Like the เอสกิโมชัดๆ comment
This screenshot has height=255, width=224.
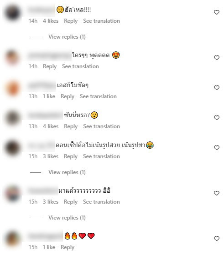click(217, 88)
